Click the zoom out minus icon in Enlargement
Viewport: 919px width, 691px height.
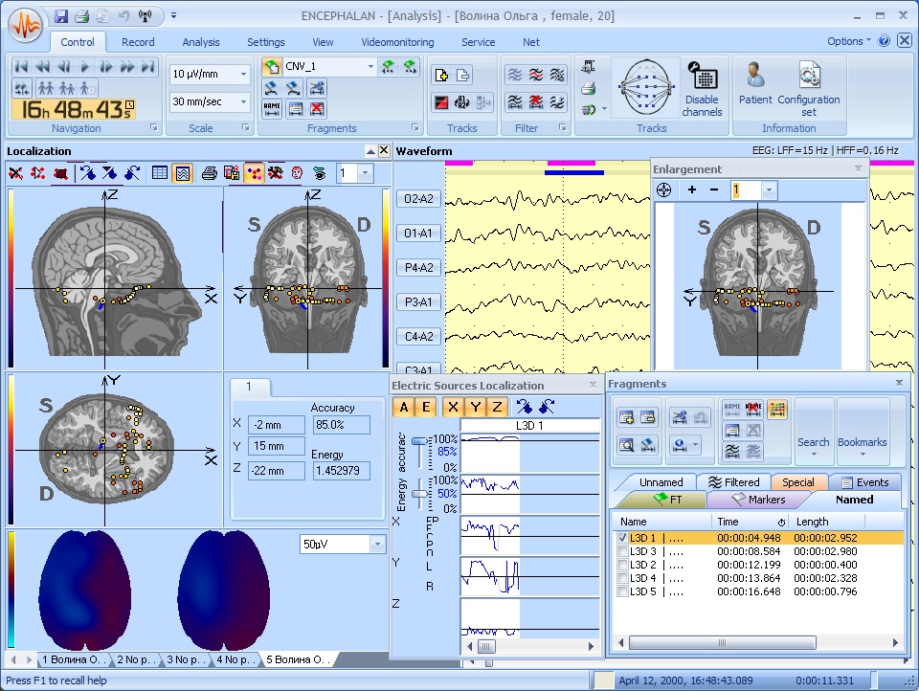(713, 190)
